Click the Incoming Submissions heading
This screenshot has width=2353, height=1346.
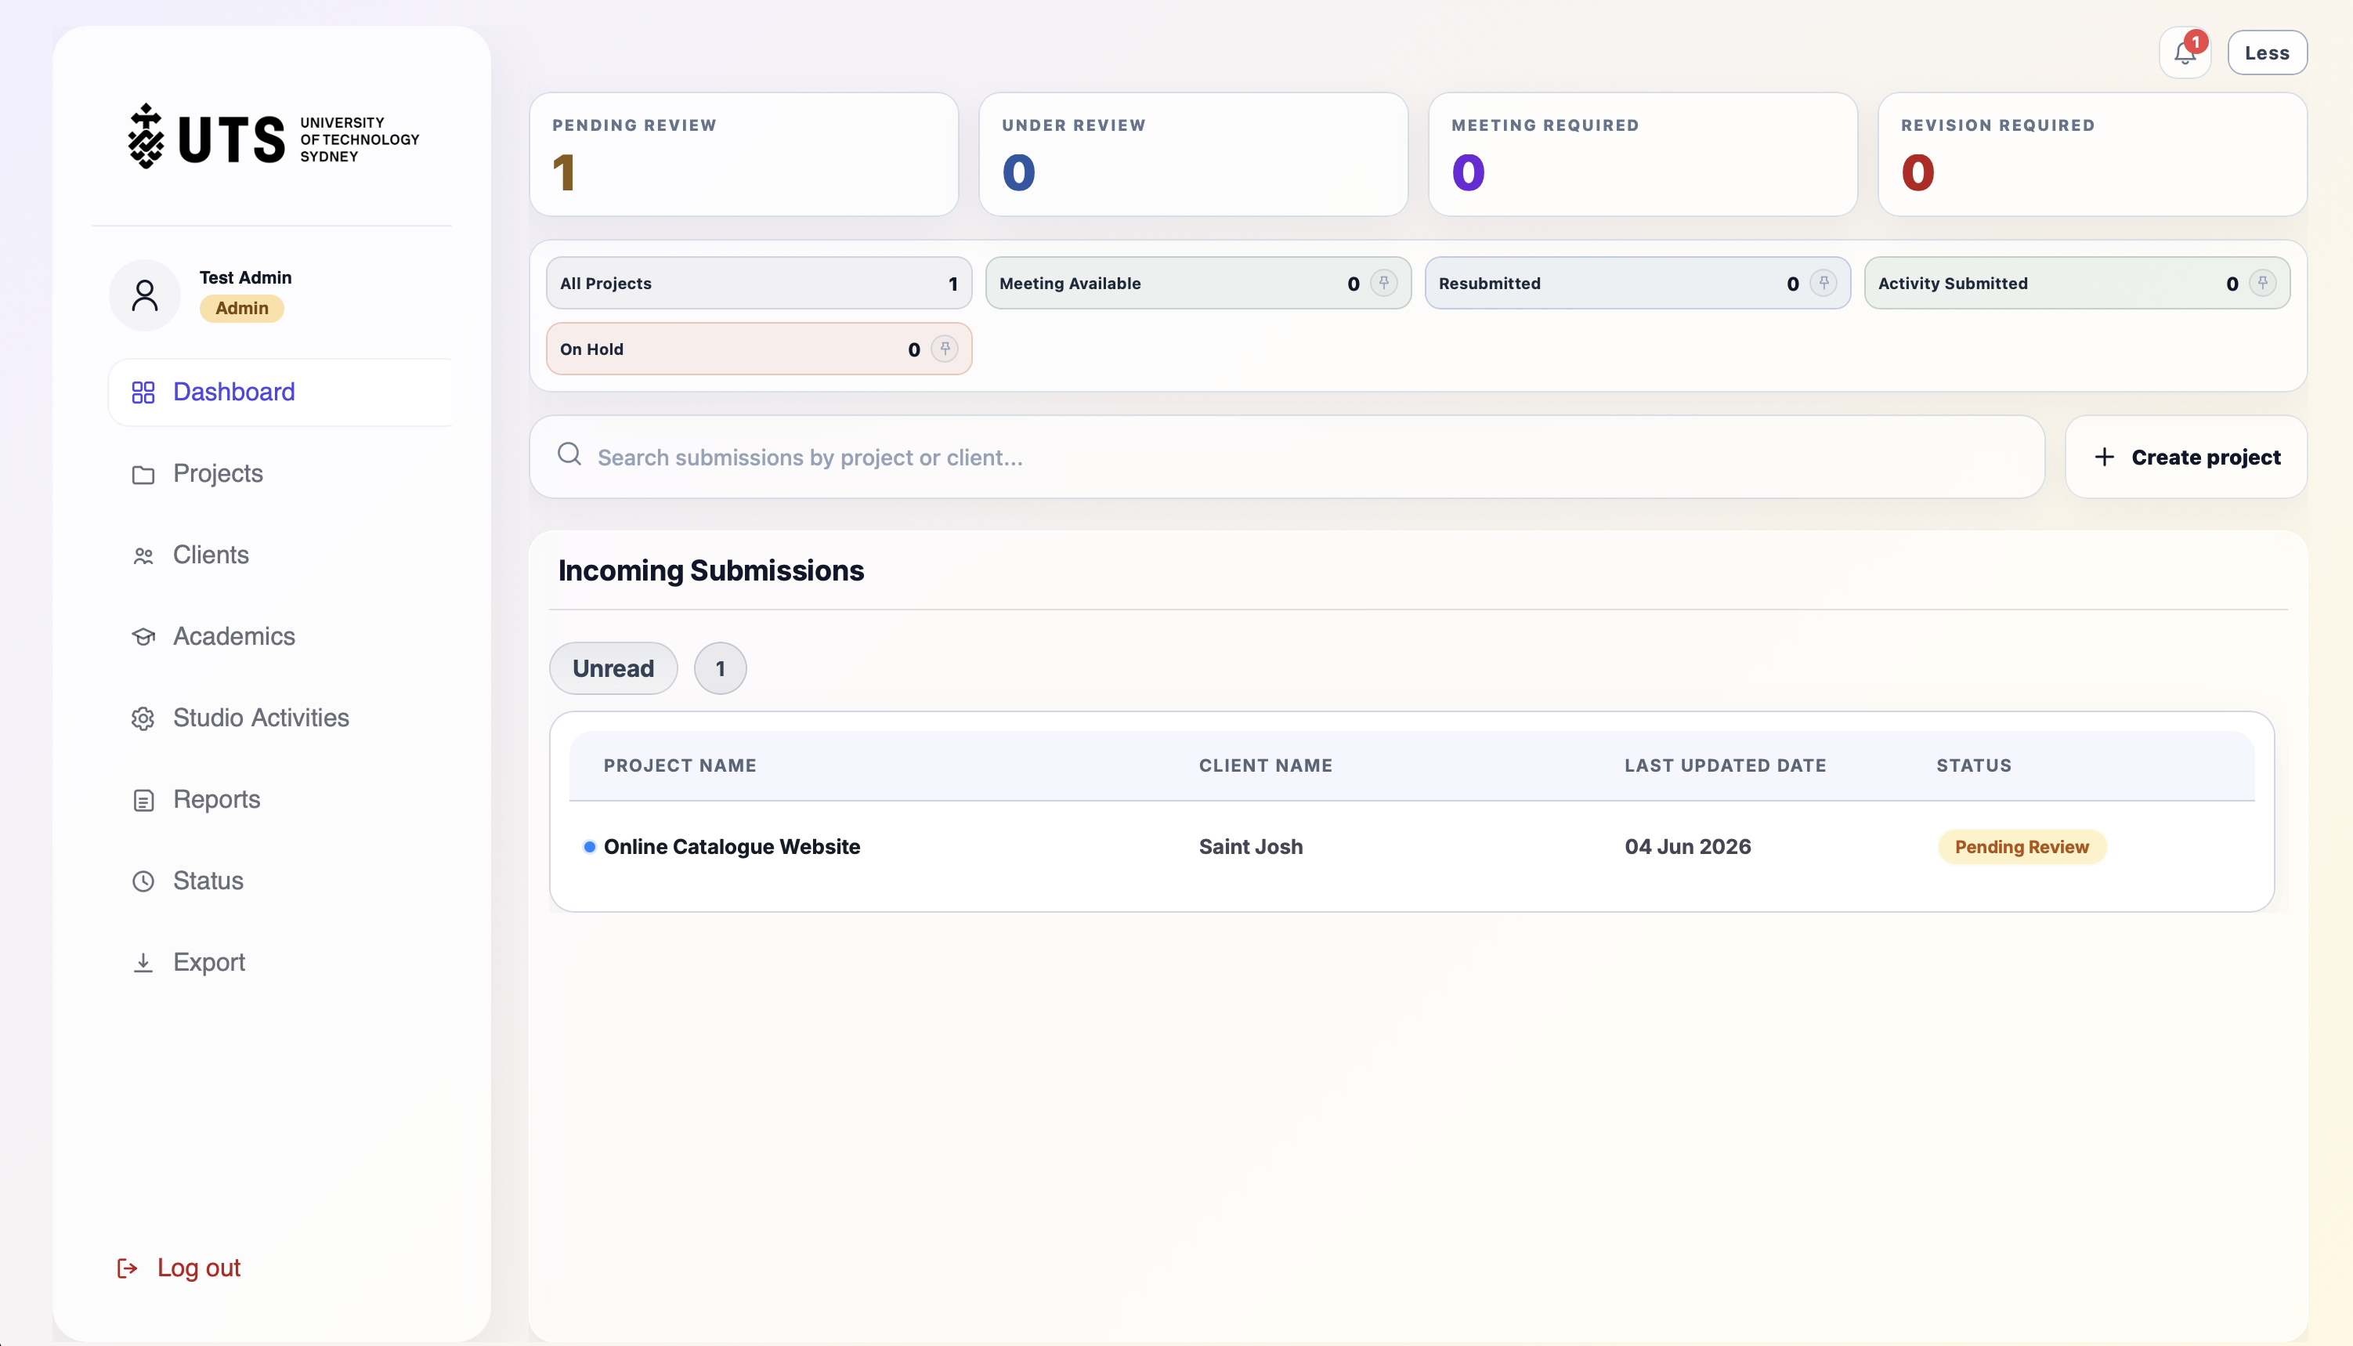(x=710, y=570)
